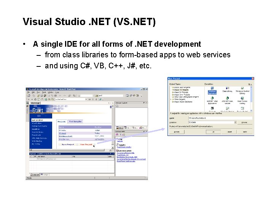Click Open Project button on Start page
274x205 pixels.
pos(68,145)
